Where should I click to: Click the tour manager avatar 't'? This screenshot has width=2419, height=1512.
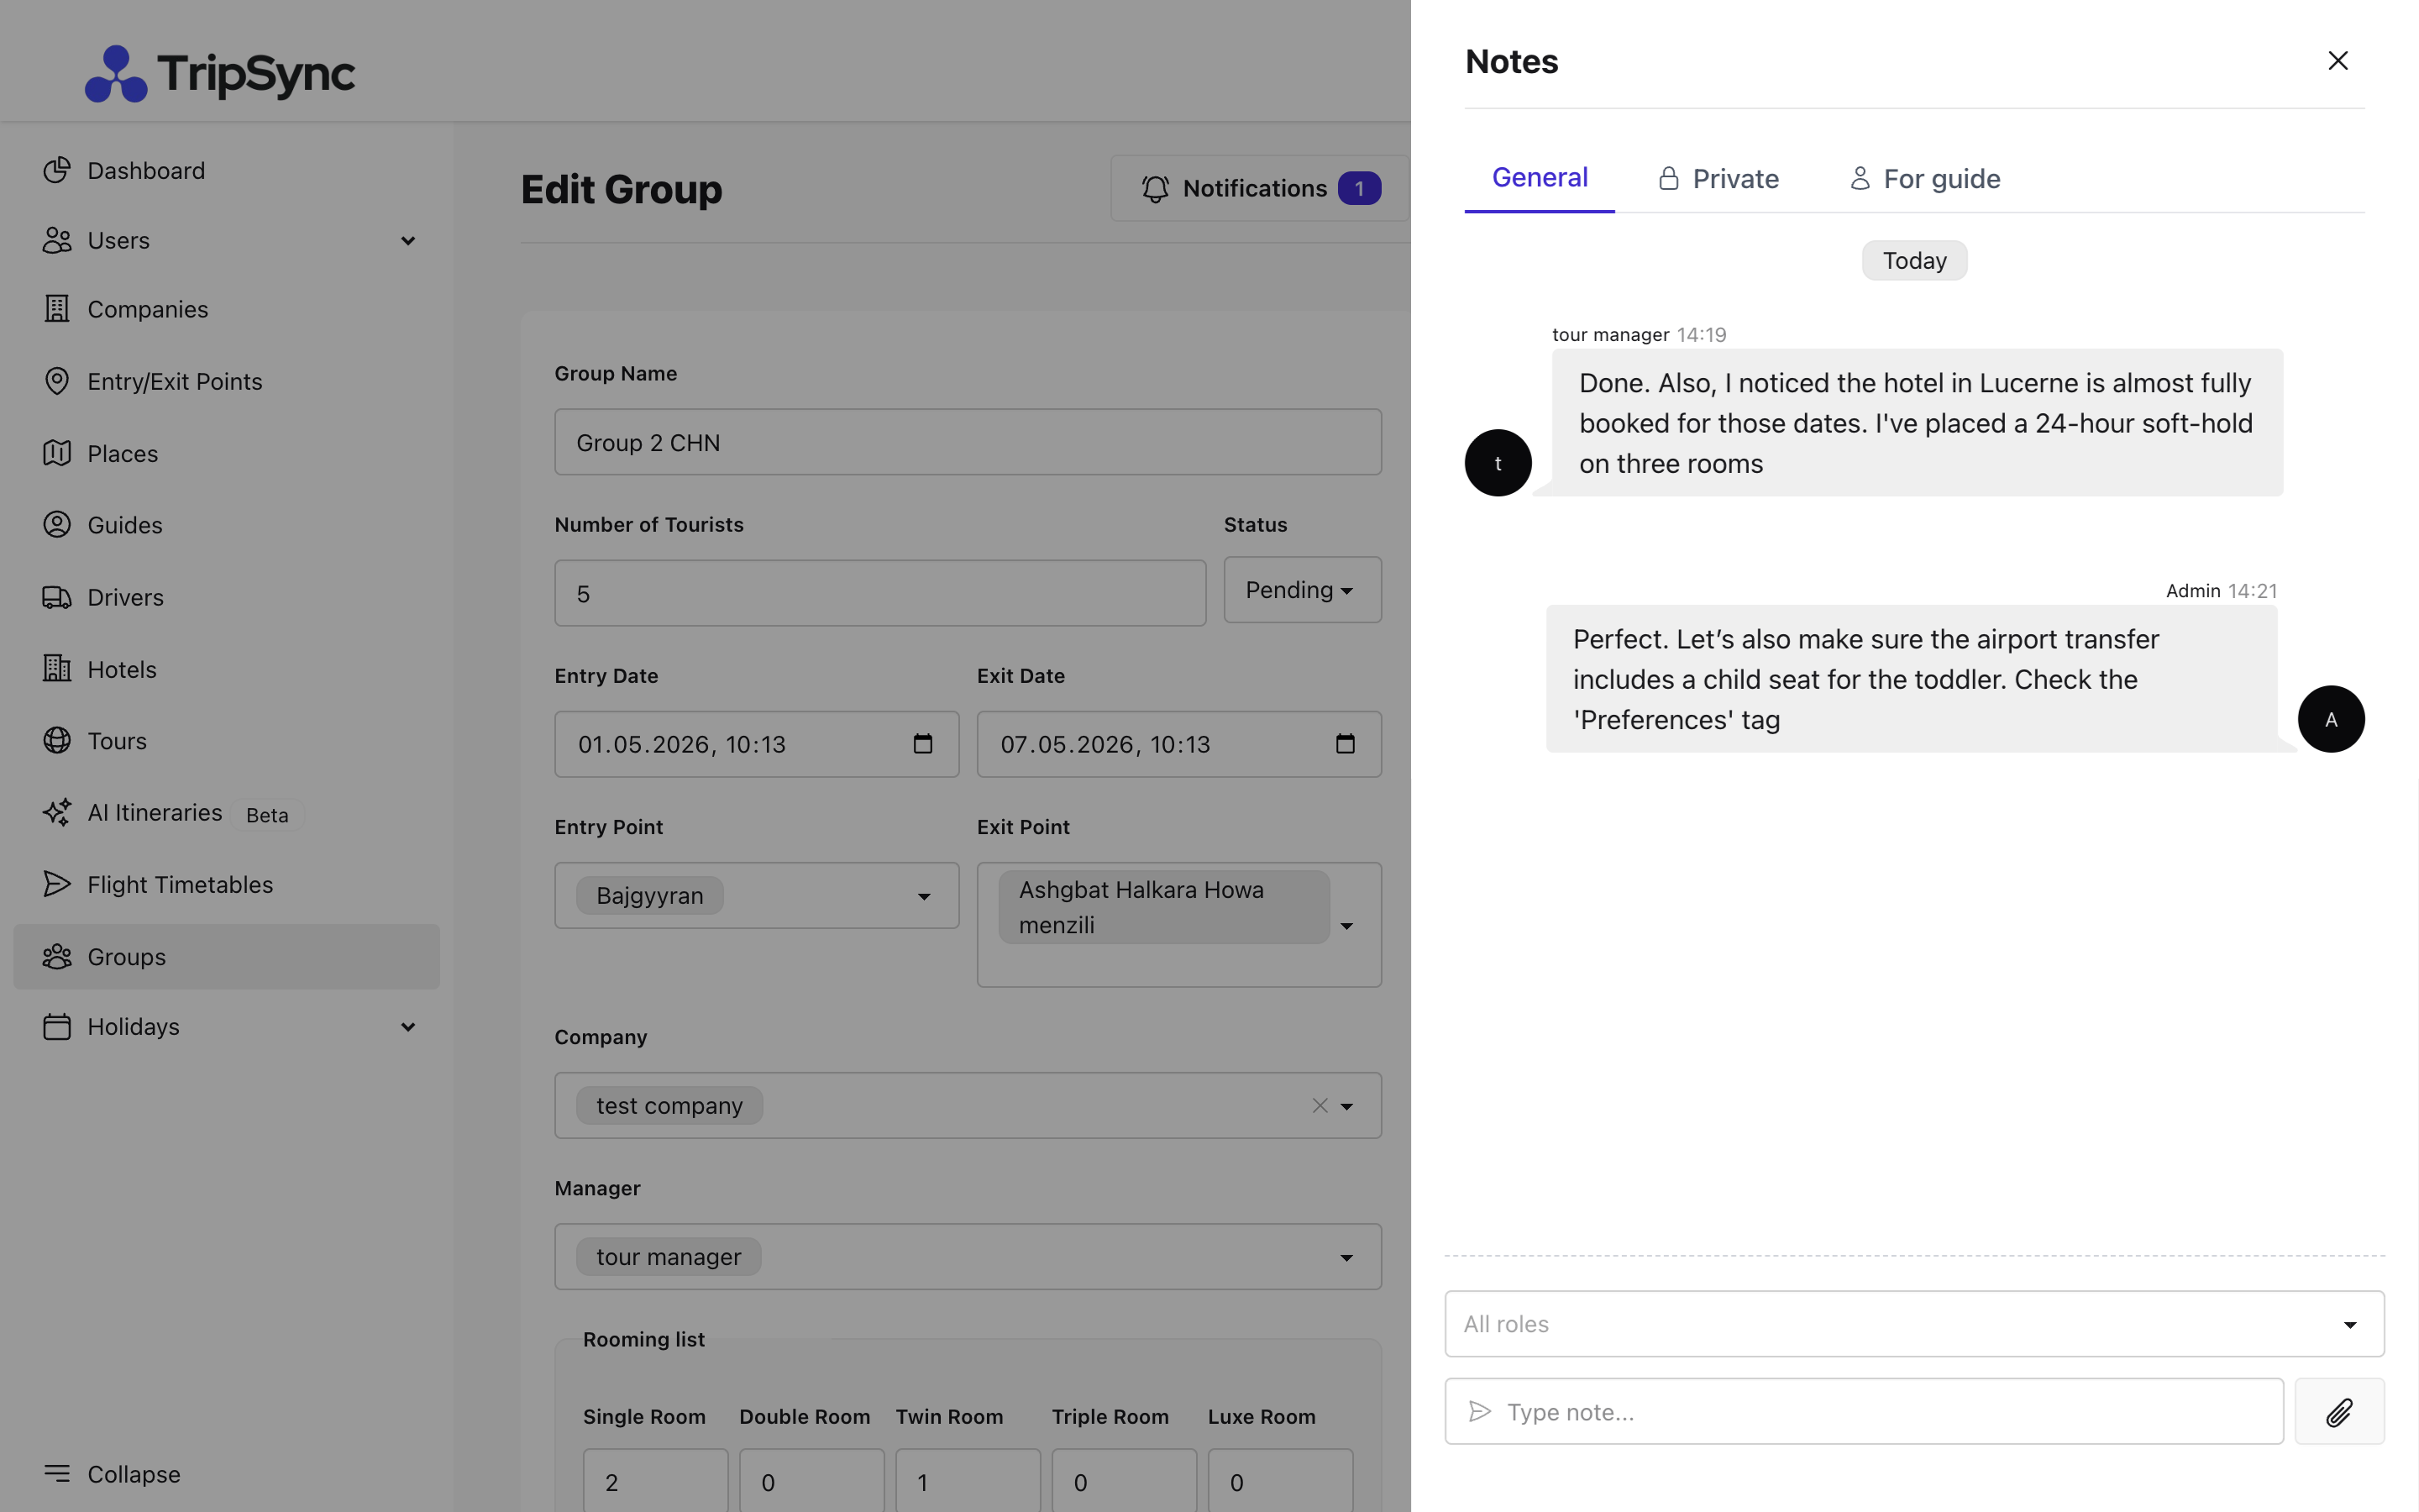1498,463
